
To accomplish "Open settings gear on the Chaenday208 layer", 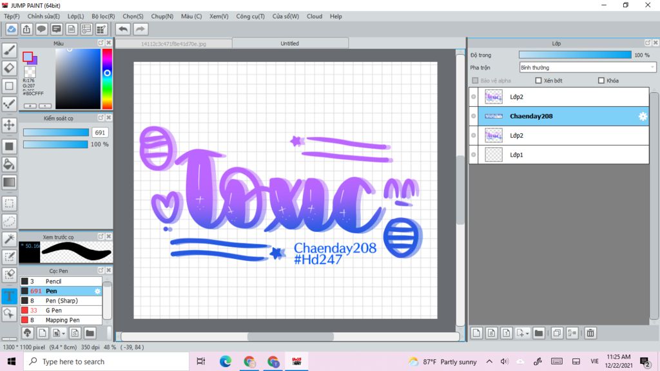I will [x=643, y=117].
